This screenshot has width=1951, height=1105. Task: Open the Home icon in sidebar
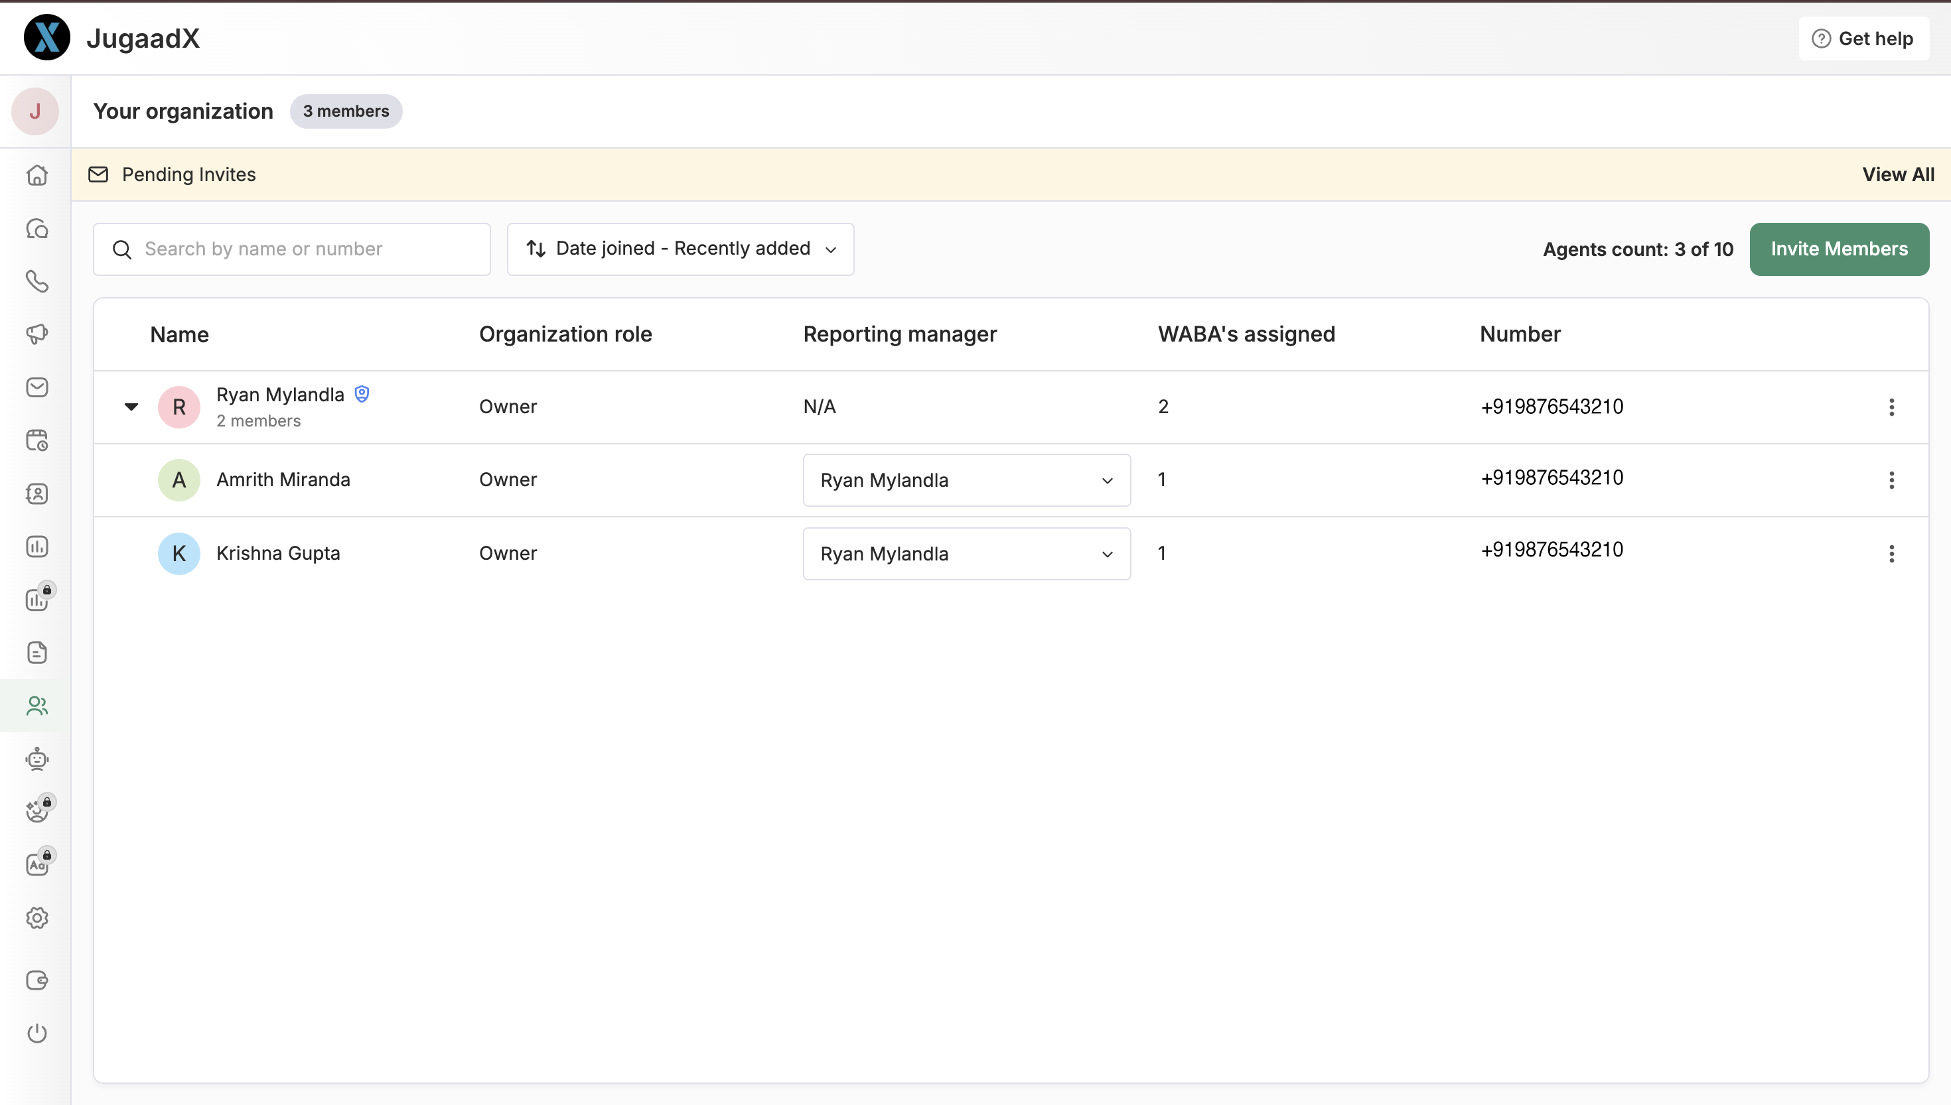[36, 175]
